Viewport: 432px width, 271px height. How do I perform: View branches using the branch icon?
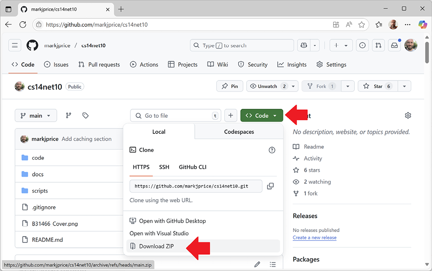69,116
